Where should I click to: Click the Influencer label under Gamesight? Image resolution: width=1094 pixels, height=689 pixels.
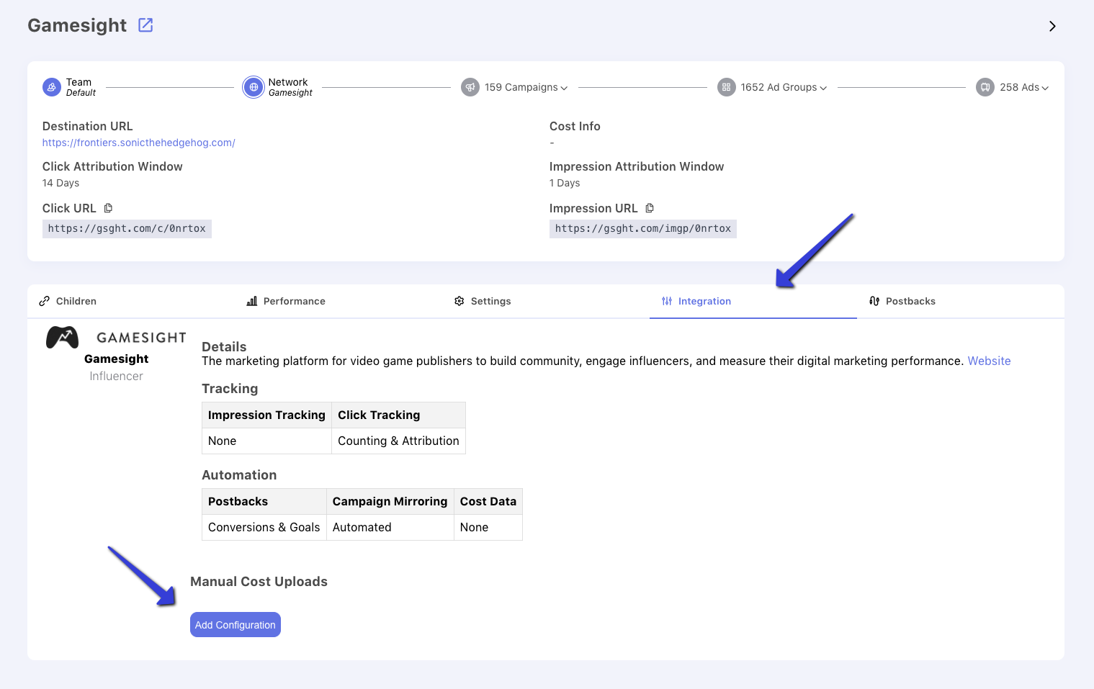point(116,376)
